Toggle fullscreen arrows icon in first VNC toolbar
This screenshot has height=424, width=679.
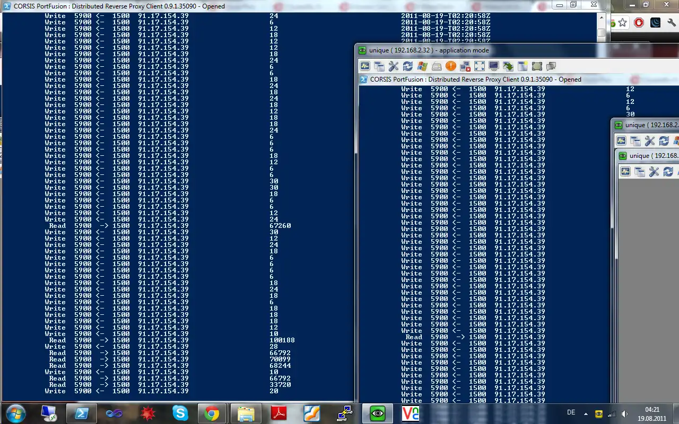(480, 66)
